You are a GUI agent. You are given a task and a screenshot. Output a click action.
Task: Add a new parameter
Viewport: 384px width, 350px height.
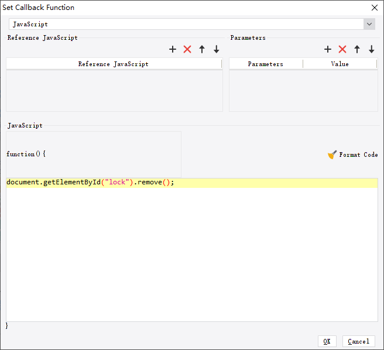tap(328, 49)
